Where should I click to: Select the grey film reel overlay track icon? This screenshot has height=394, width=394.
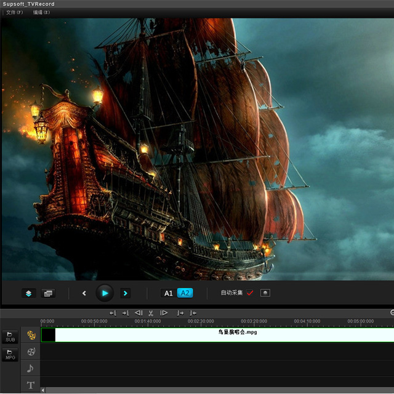pyautogui.click(x=31, y=352)
